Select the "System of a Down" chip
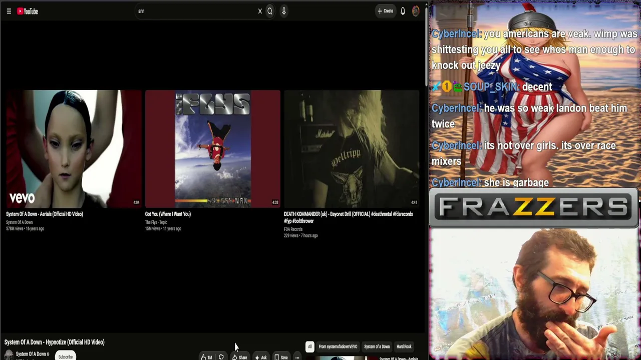The image size is (641, 360). click(x=377, y=346)
